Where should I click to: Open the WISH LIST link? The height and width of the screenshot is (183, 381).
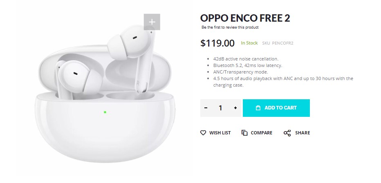(220, 133)
